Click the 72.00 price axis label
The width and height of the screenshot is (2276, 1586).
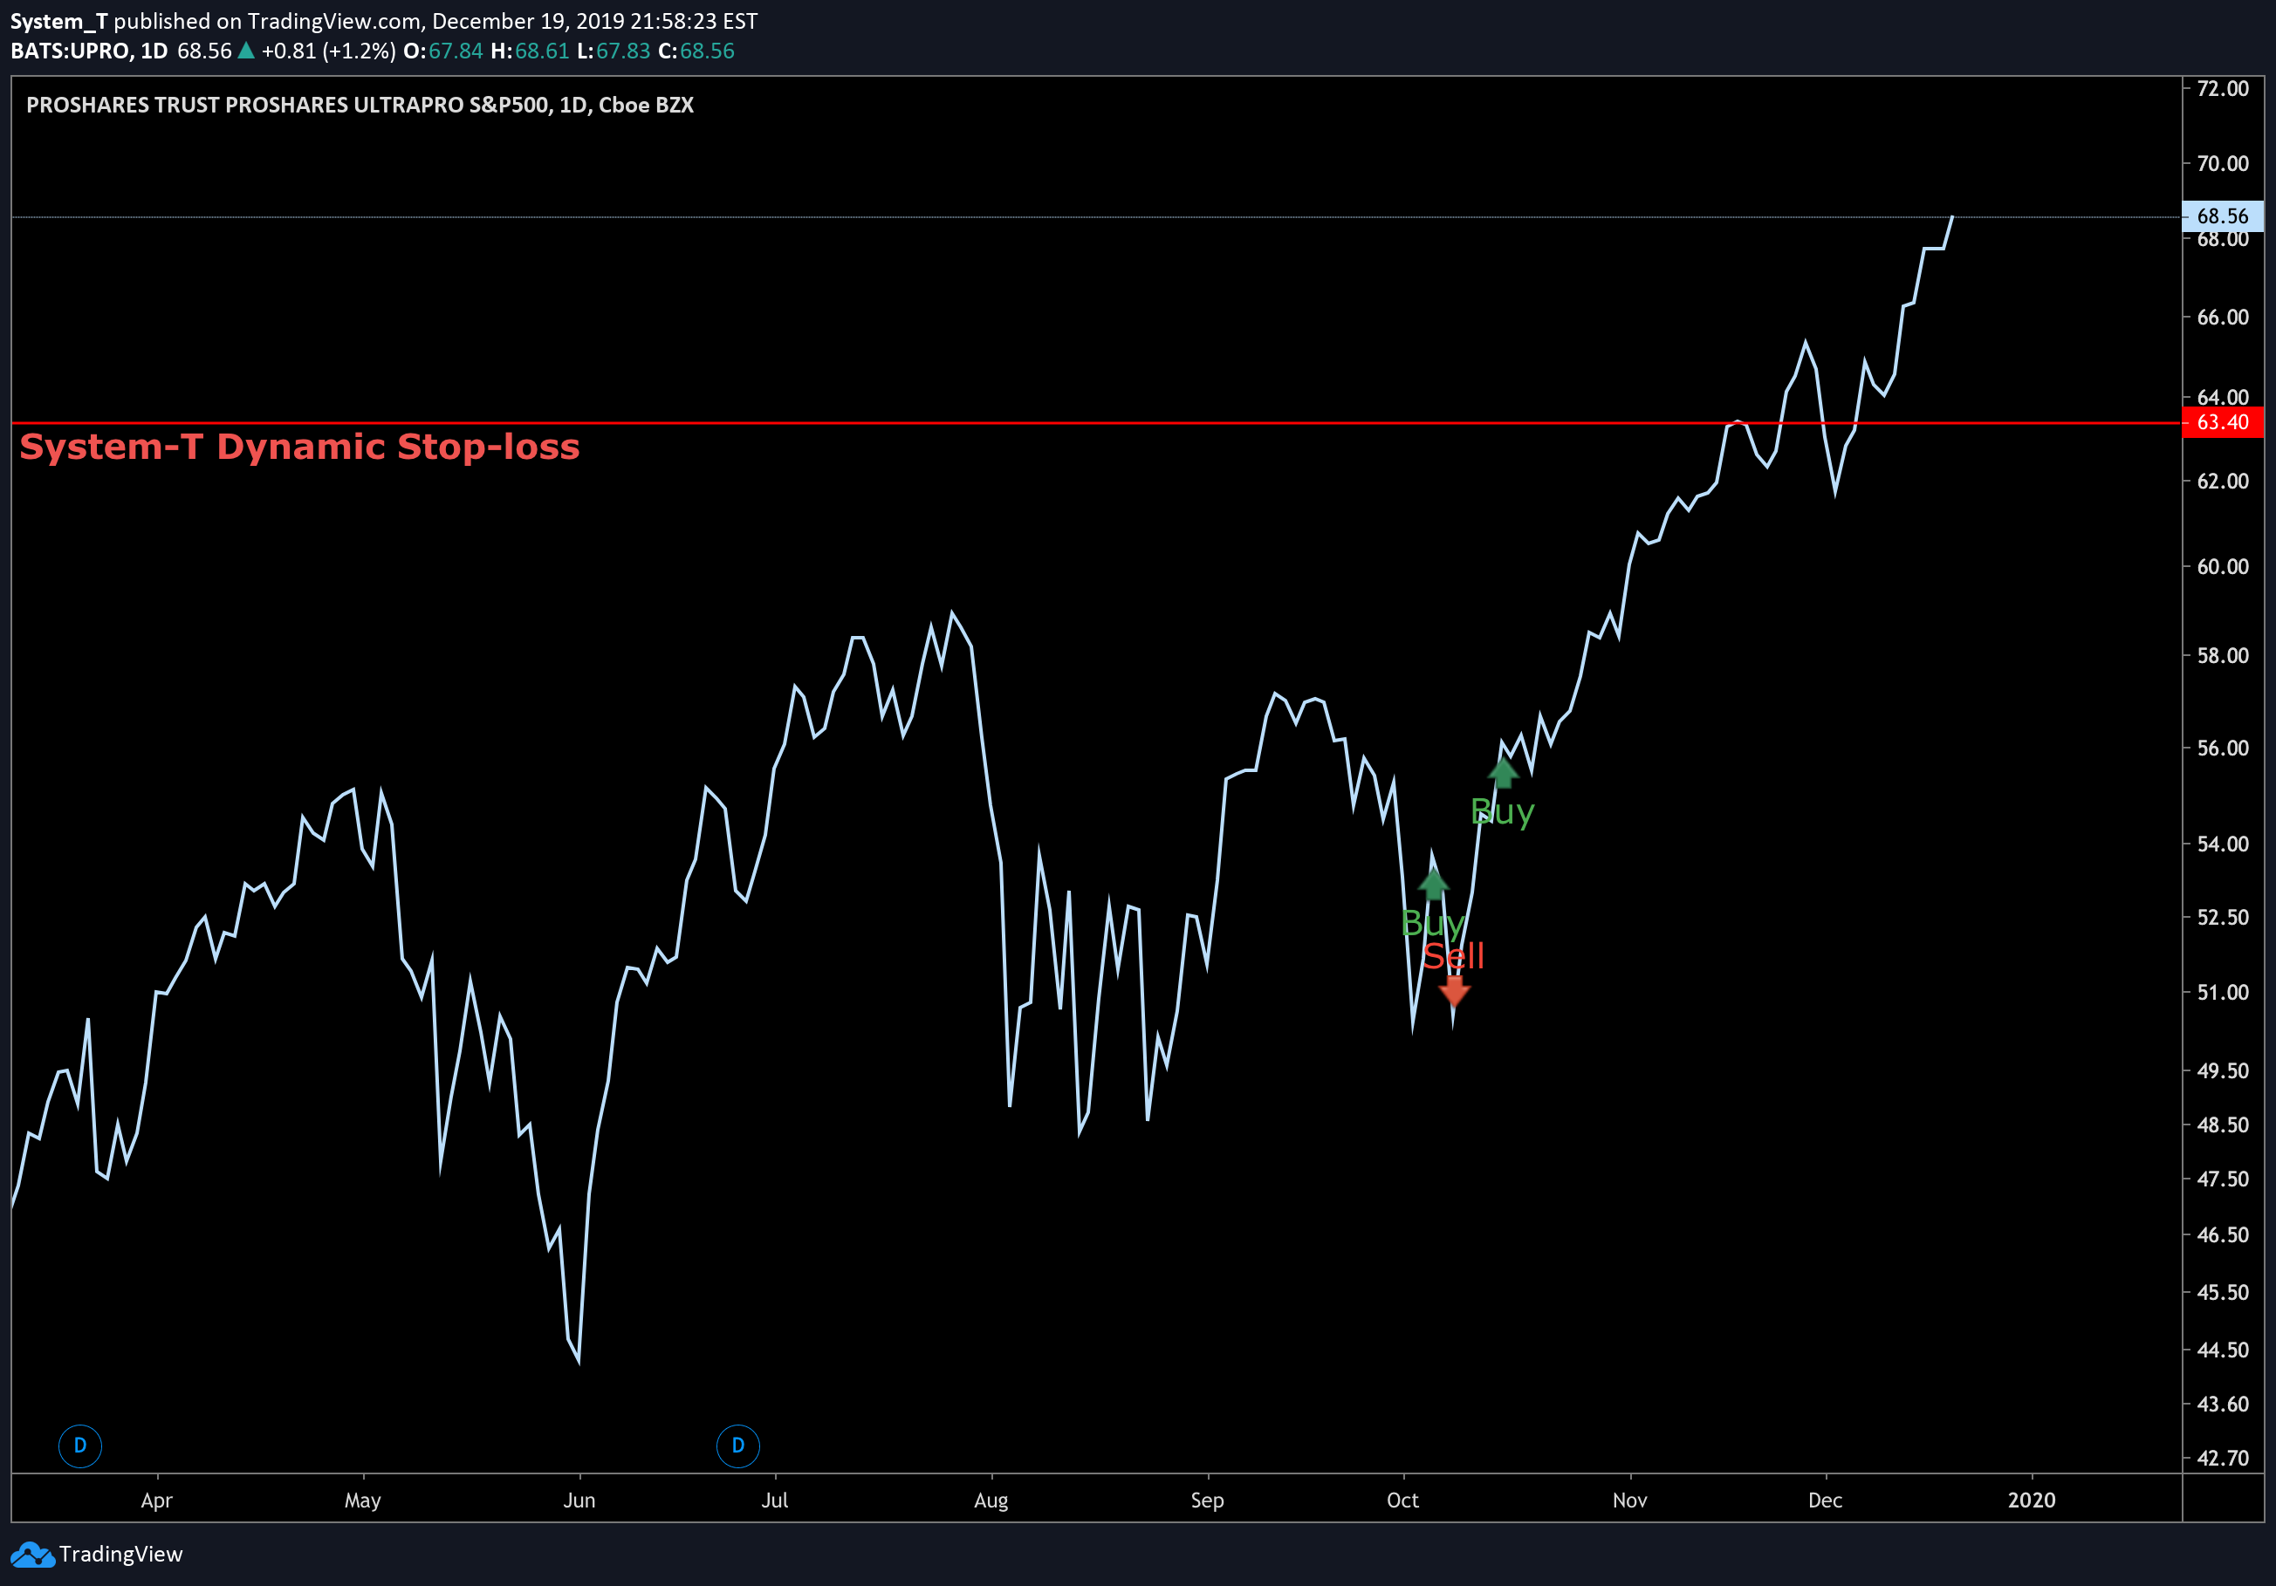pyautogui.click(x=2223, y=88)
